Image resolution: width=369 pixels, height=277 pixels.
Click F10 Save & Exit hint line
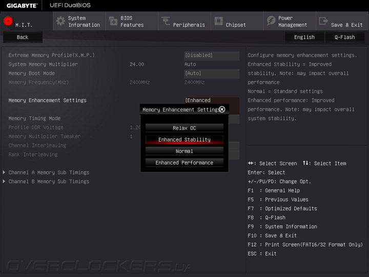pyautogui.click(x=272, y=235)
